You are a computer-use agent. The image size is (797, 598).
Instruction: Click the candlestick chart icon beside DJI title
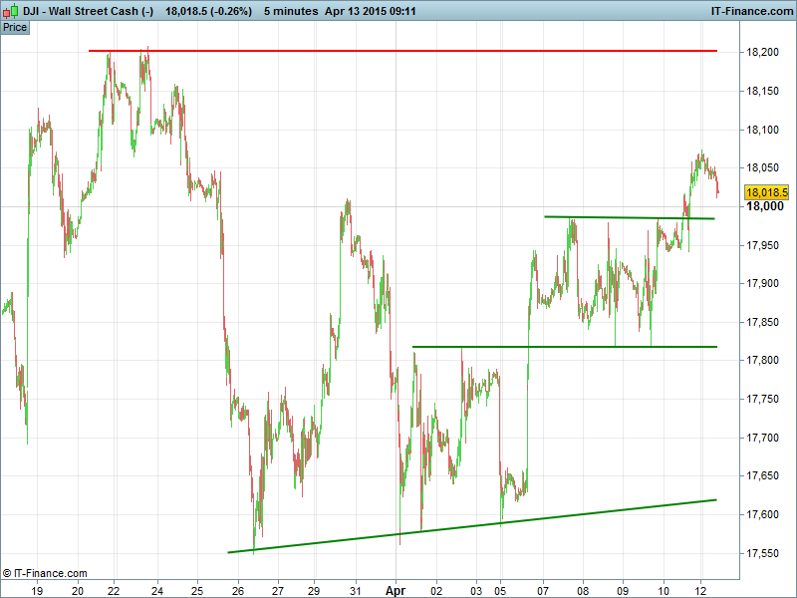point(11,11)
